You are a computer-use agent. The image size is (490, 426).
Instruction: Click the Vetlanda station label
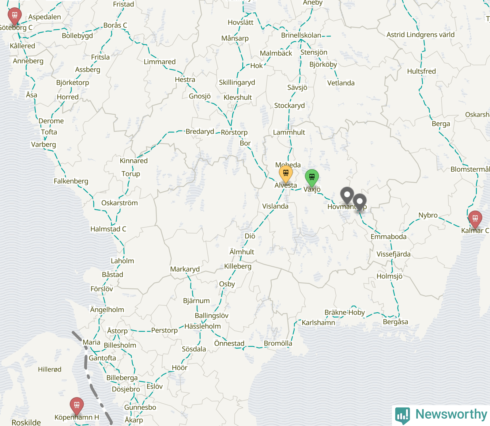tap(341, 83)
